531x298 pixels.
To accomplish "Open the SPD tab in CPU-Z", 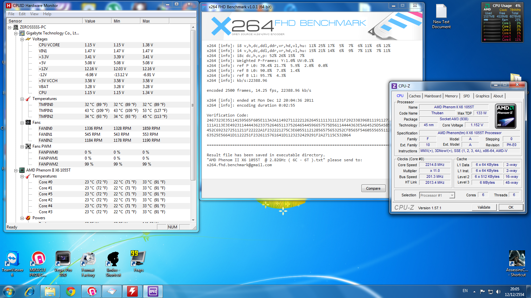I will click(467, 96).
